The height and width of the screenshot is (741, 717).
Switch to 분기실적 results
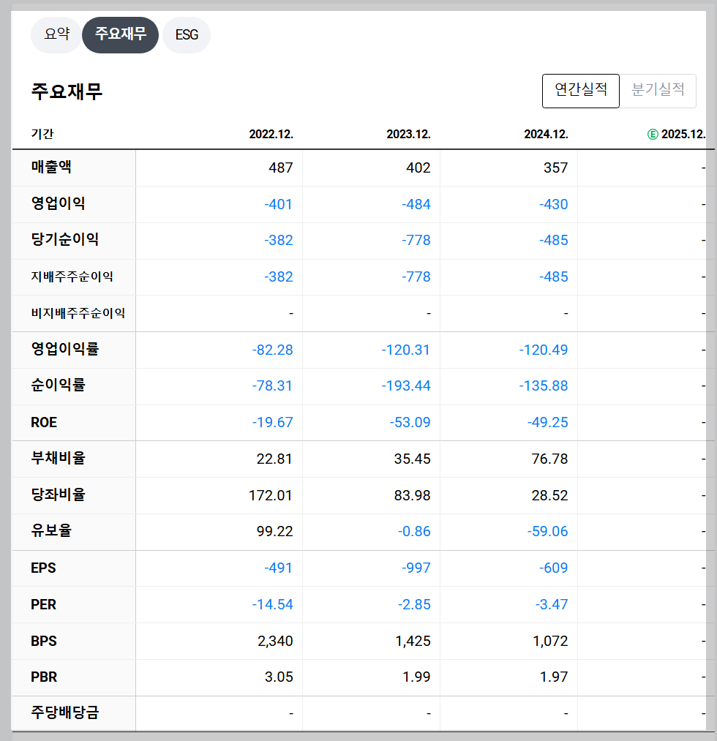(658, 91)
